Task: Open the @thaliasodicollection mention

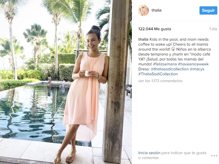Action: point(170,69)
